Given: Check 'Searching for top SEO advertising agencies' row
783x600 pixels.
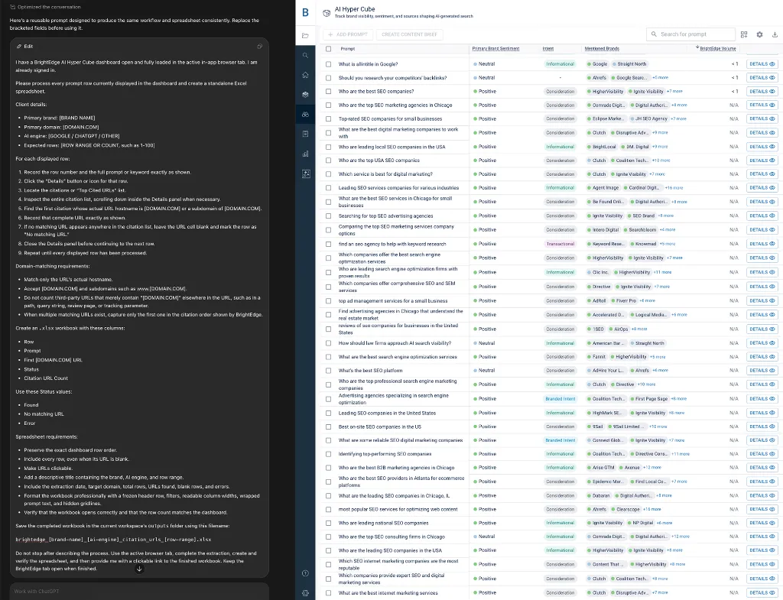Looking at the screenshot, I should coord(328,216).
